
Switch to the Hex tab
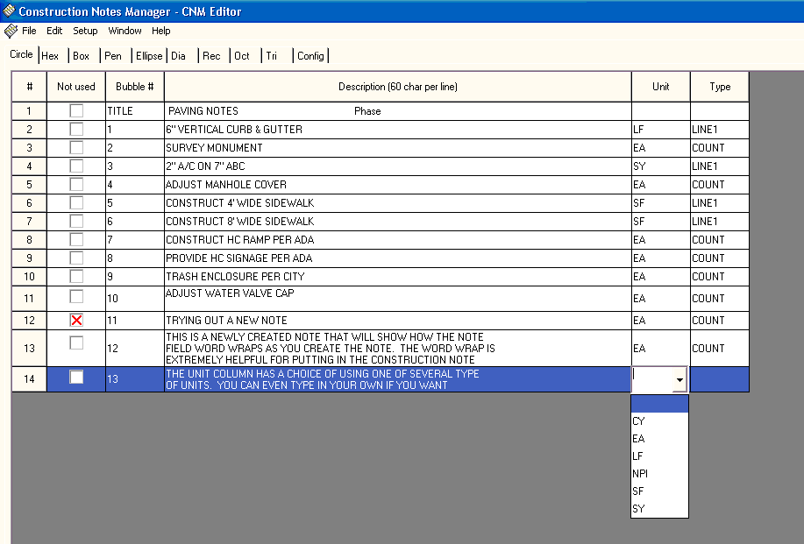pos(50,56)
